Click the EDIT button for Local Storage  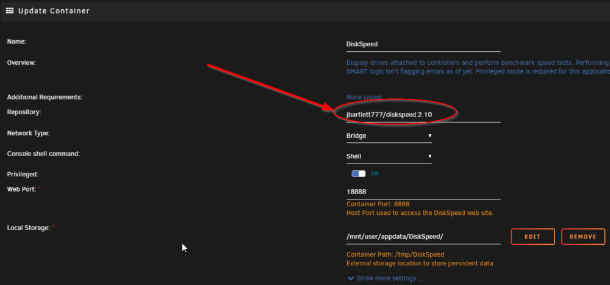533,237
